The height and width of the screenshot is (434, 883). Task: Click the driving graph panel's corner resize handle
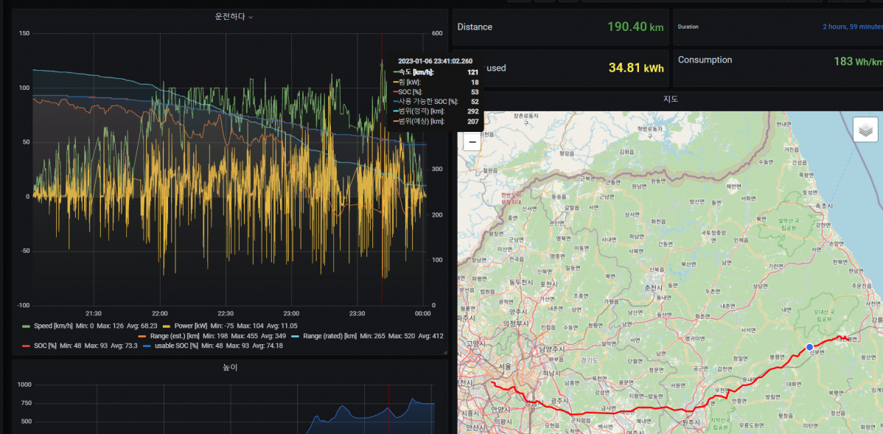pyautogui.click(x=444, y=351)
